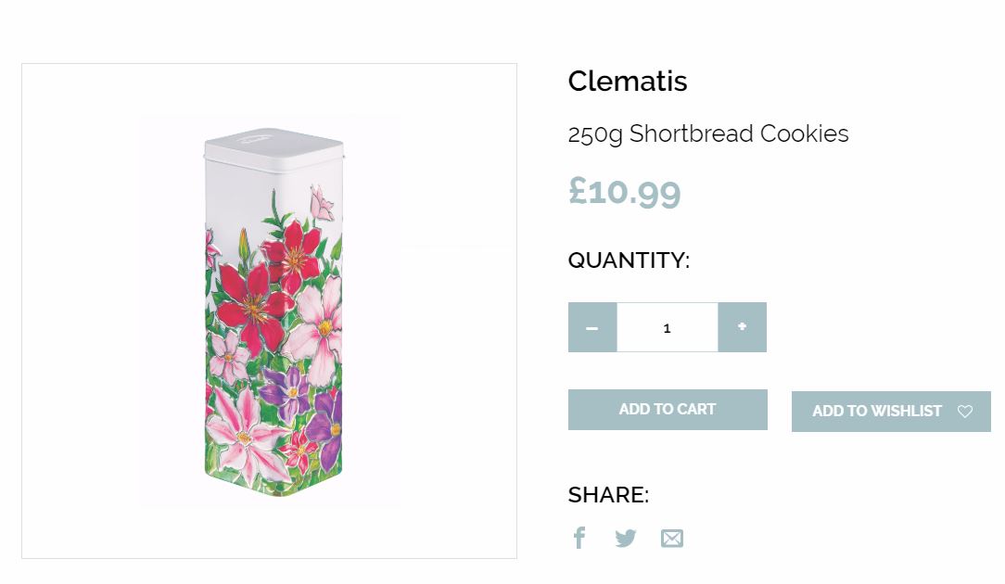
Task: Increase quantity using the stepper plus control
Action: coord(742,326)
